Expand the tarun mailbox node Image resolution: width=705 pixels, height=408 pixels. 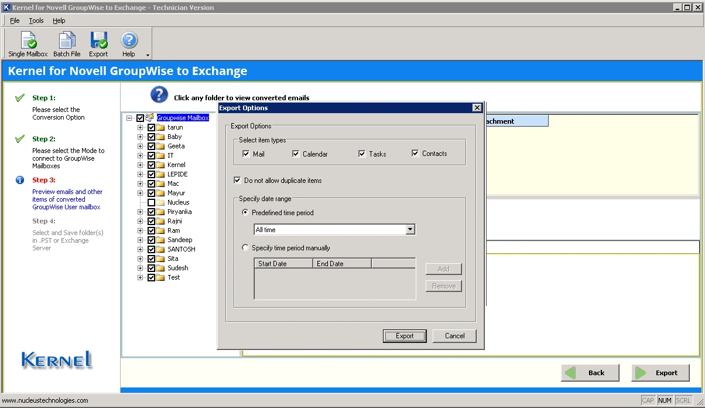tap(140, 127)
